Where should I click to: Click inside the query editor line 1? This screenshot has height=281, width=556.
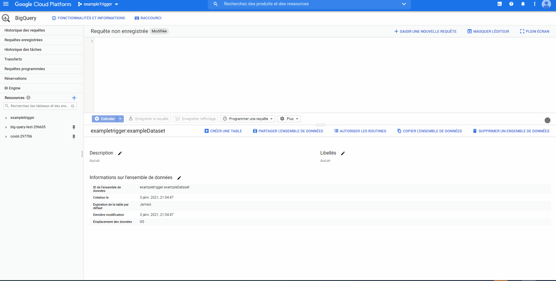point(325,41)
